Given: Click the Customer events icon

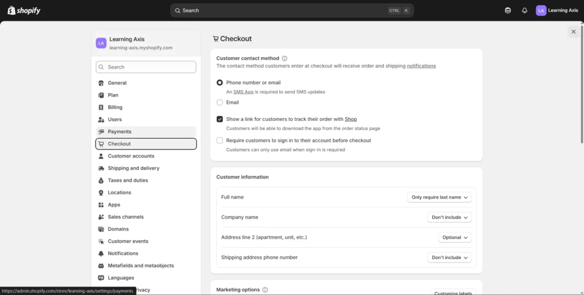Looking at the screenshot, I should point(101,241).
